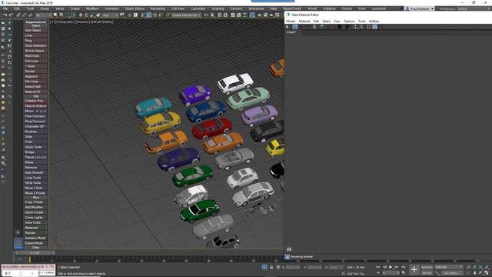Toggle Isolate Selection in status bar
This screenshot has height=277, width=492.
(264, 267)
